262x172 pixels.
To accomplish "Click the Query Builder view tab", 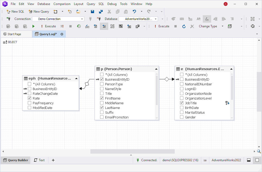I will click(x=16, y=160).
